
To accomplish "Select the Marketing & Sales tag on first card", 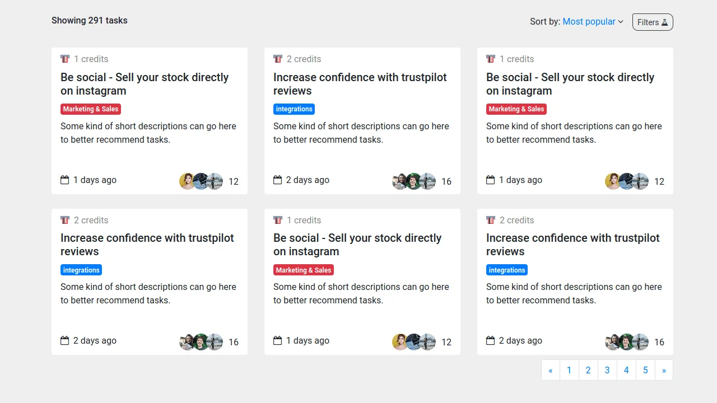I will click(90, 109).
